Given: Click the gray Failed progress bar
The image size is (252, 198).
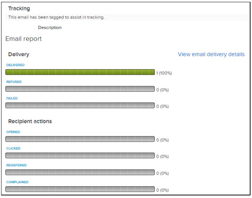Looking at the screenshot, I should (x=80, y=105).
